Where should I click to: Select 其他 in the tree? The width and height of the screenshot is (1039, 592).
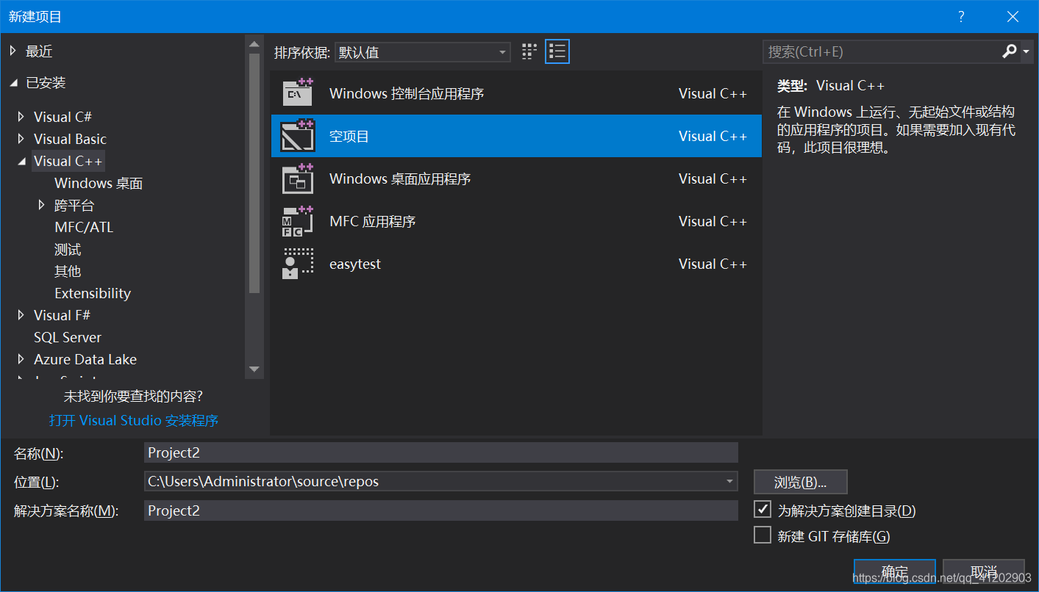coord(68,271)
